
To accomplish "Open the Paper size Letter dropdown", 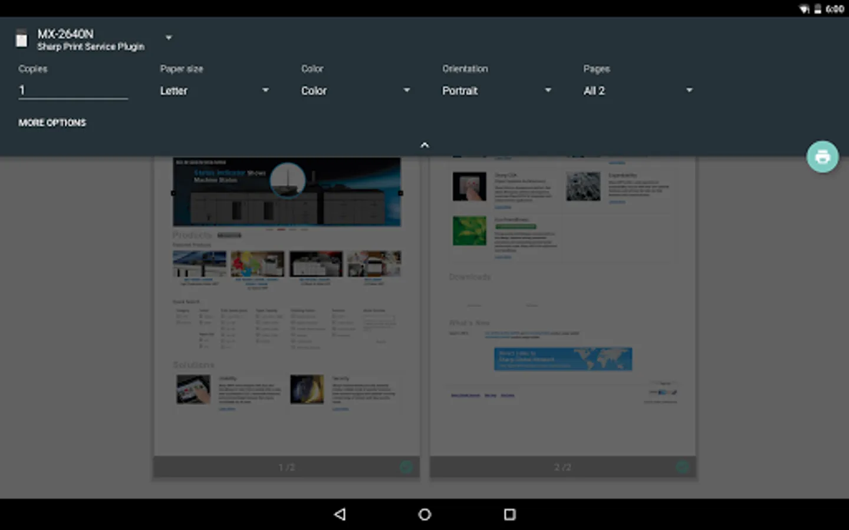I will pos(215,91).
